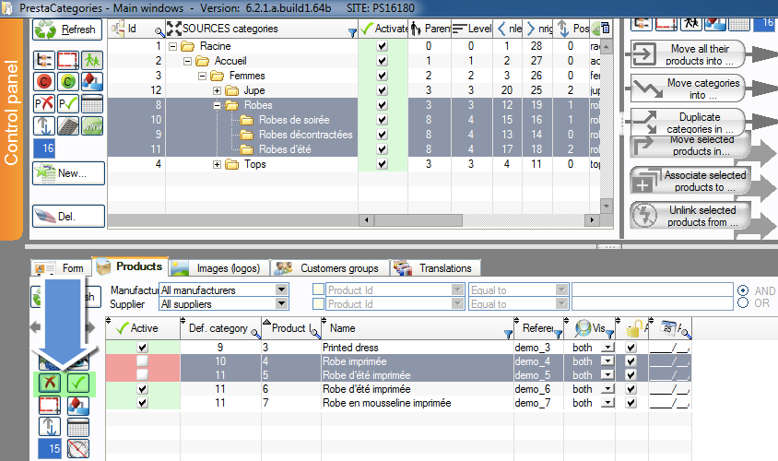
Task: Toggle Active checkbox for Printed dress
Action: pyautogui.click(x=142, y=348)
